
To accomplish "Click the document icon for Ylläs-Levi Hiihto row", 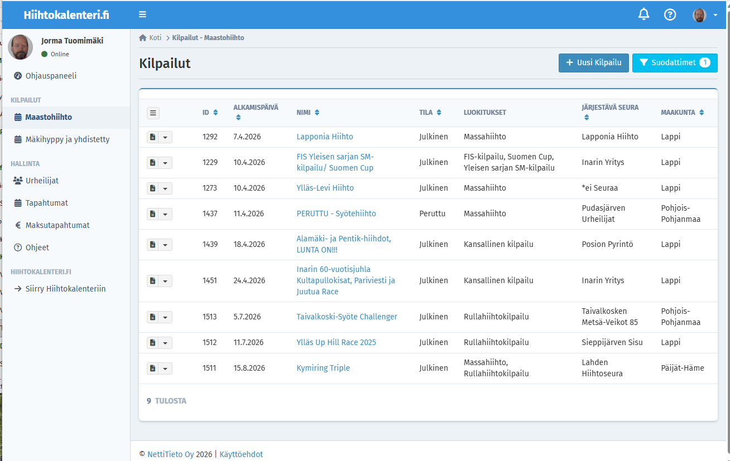I will (153, 188).
